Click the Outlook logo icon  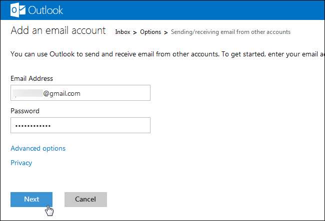pos(18,9)
